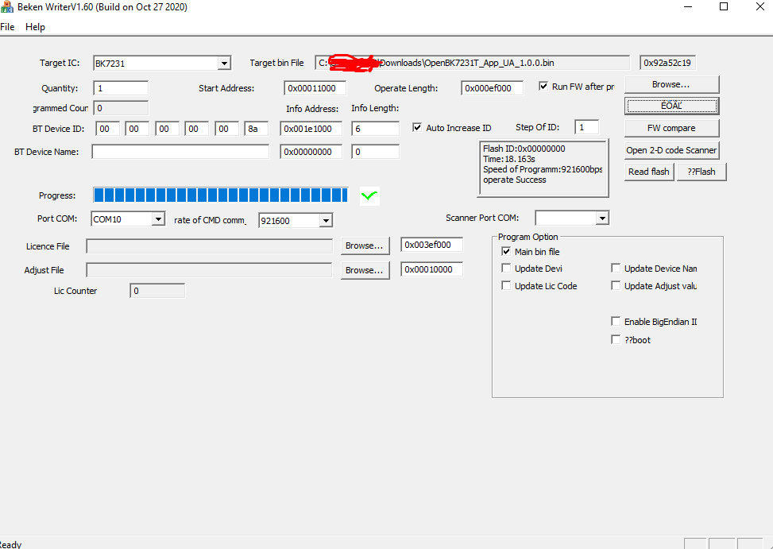This screenshot has height=549, width=773.
Task: Click the programming progress bar
Action: 221,195
